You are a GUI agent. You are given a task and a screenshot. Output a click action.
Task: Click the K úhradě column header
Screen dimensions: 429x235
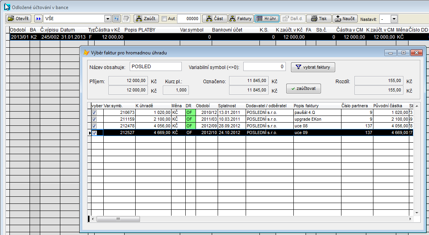153,106
